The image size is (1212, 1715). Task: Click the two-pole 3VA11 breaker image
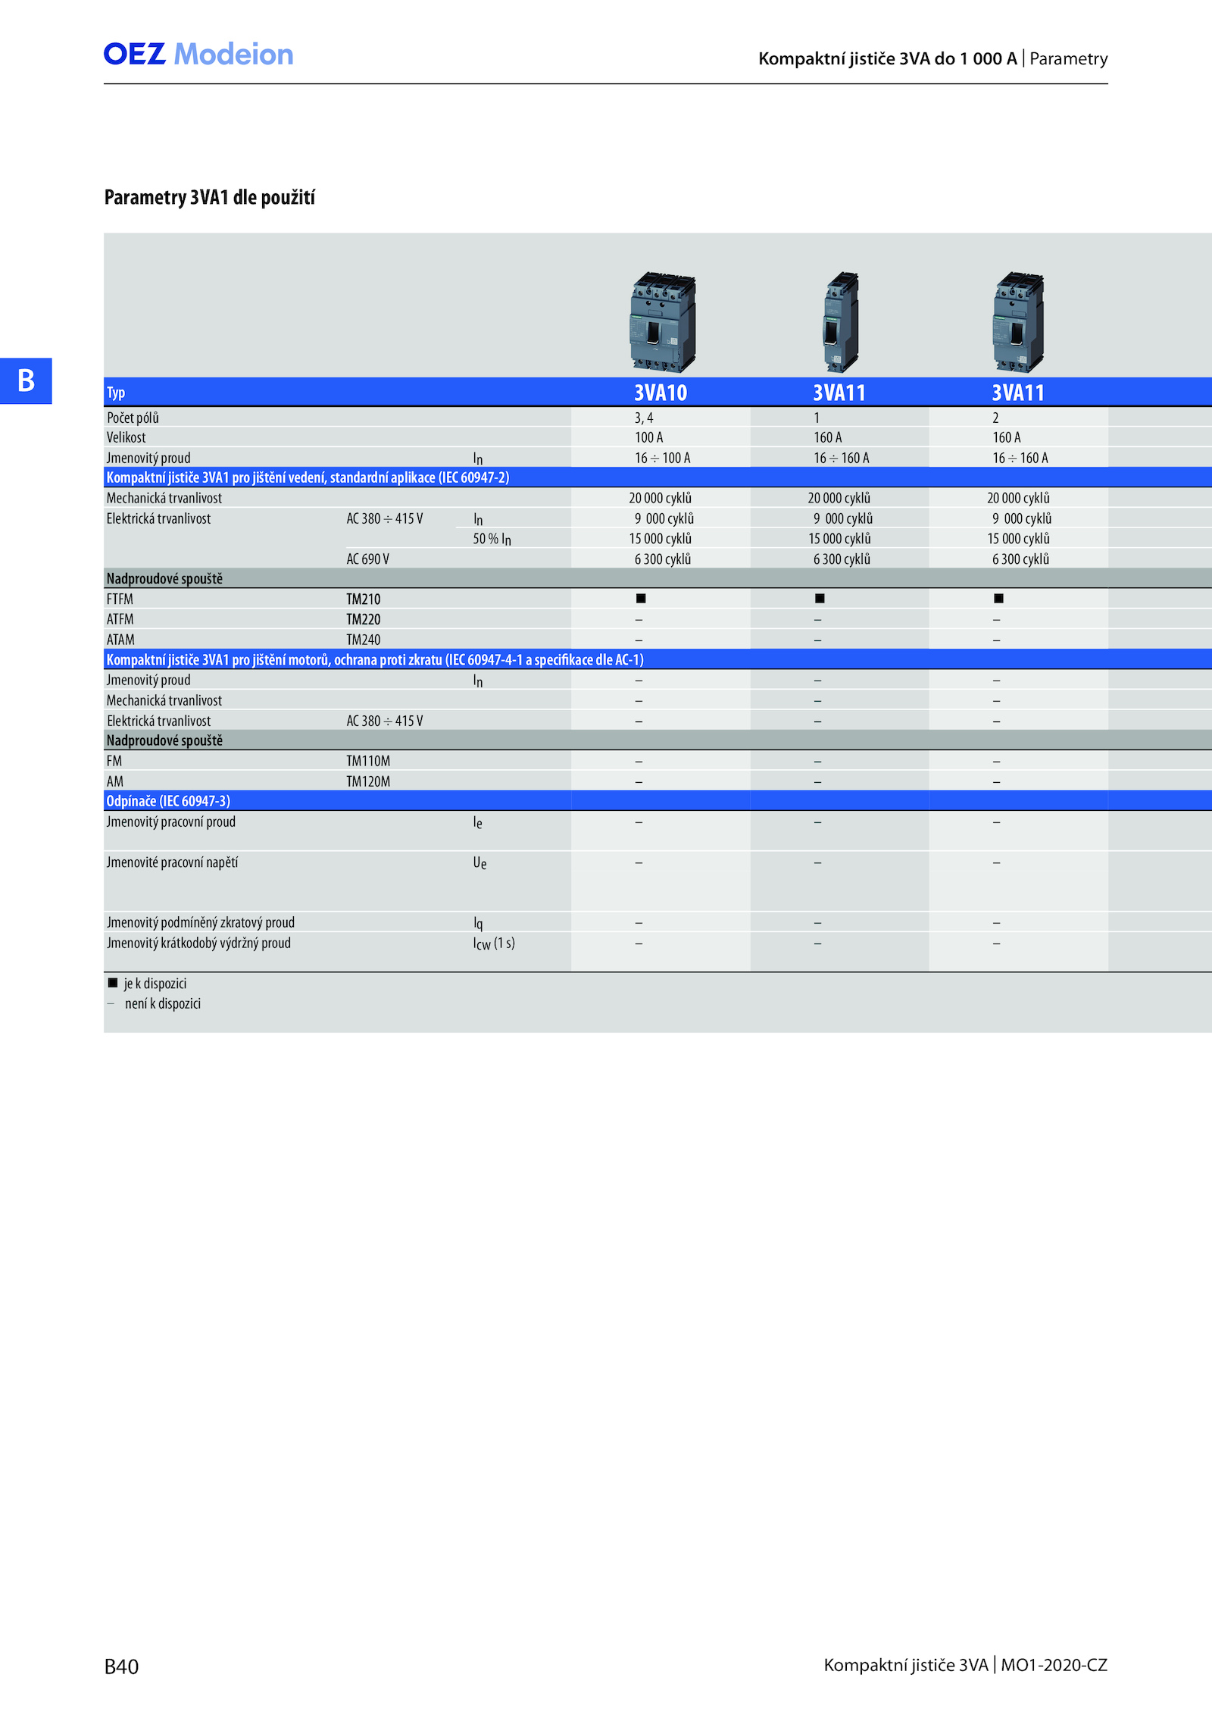pyautogui.click(x=1019, y=322)
